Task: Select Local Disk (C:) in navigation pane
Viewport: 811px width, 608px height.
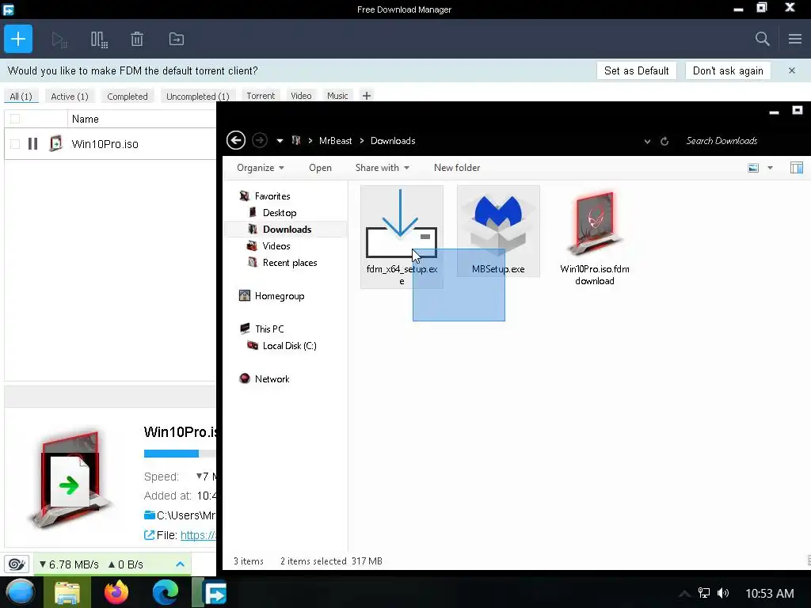Action: coord(289,346)
